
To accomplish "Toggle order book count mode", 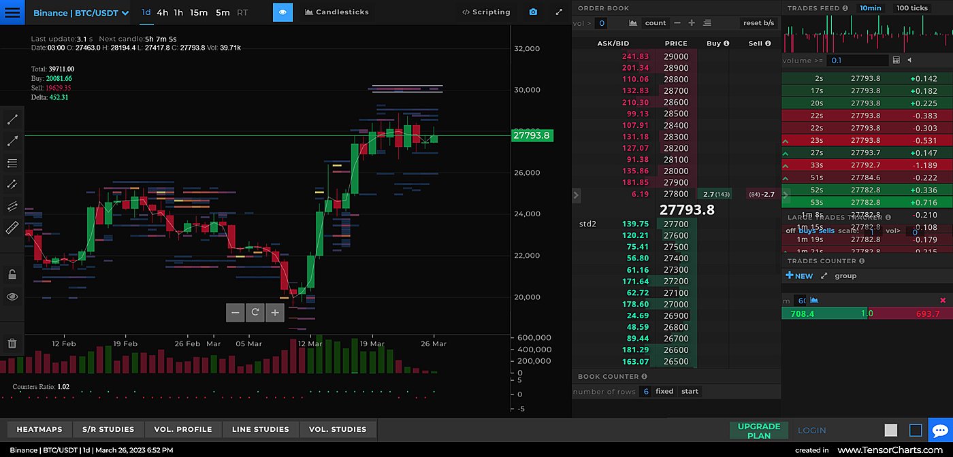I will (656, 23).
